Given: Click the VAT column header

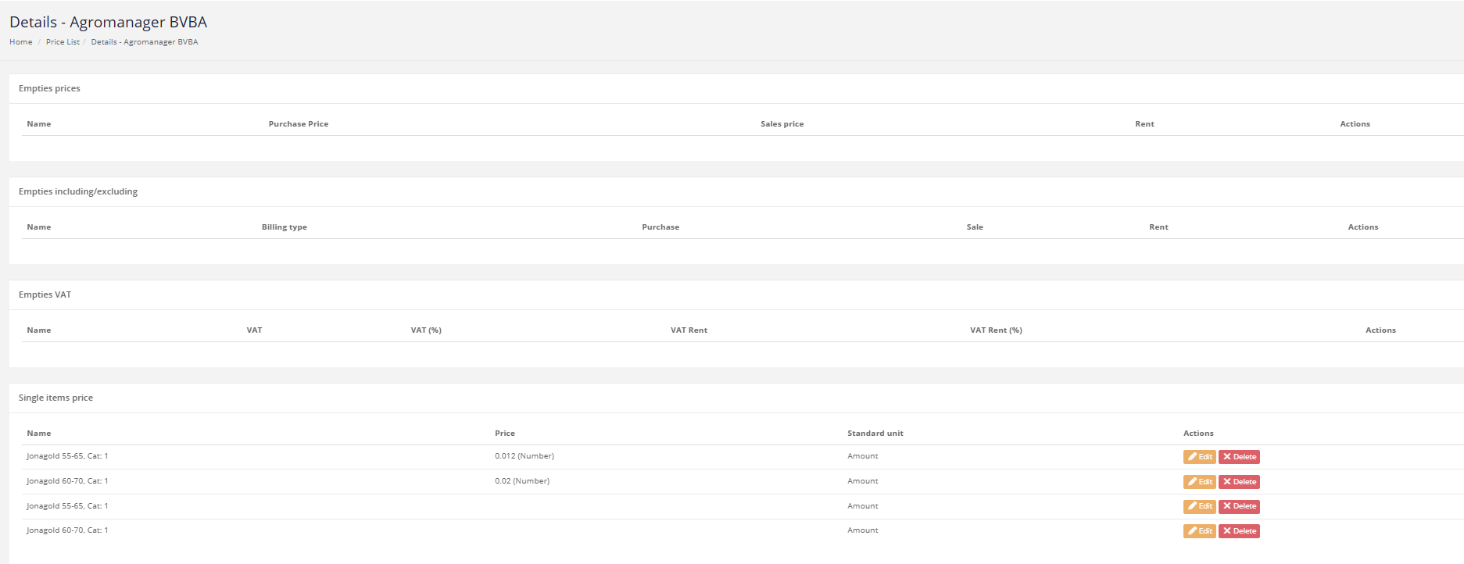Looking at the screenshot, I should click(254, 330).
